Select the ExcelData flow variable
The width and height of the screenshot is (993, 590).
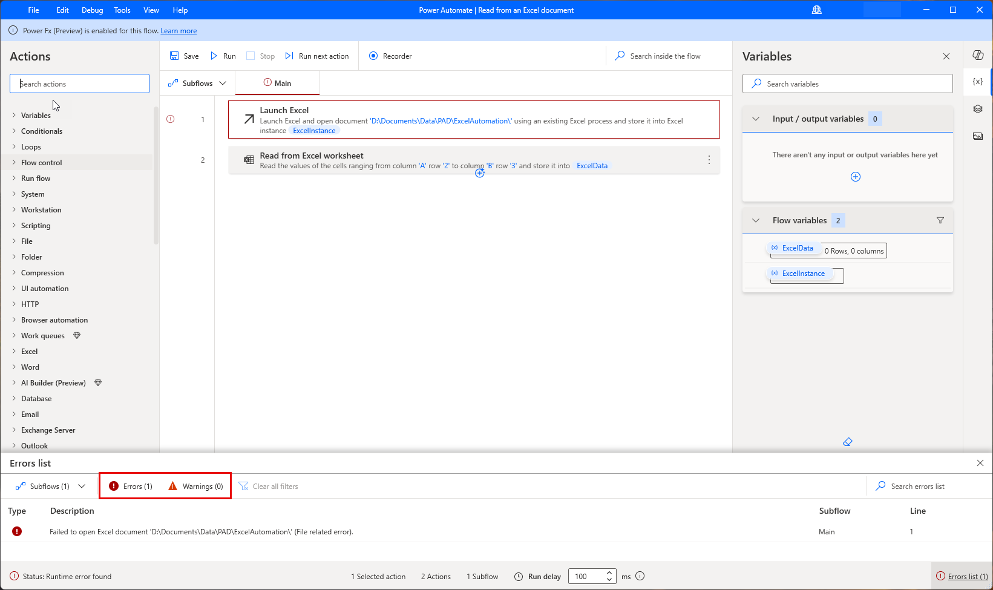[793, 248]
